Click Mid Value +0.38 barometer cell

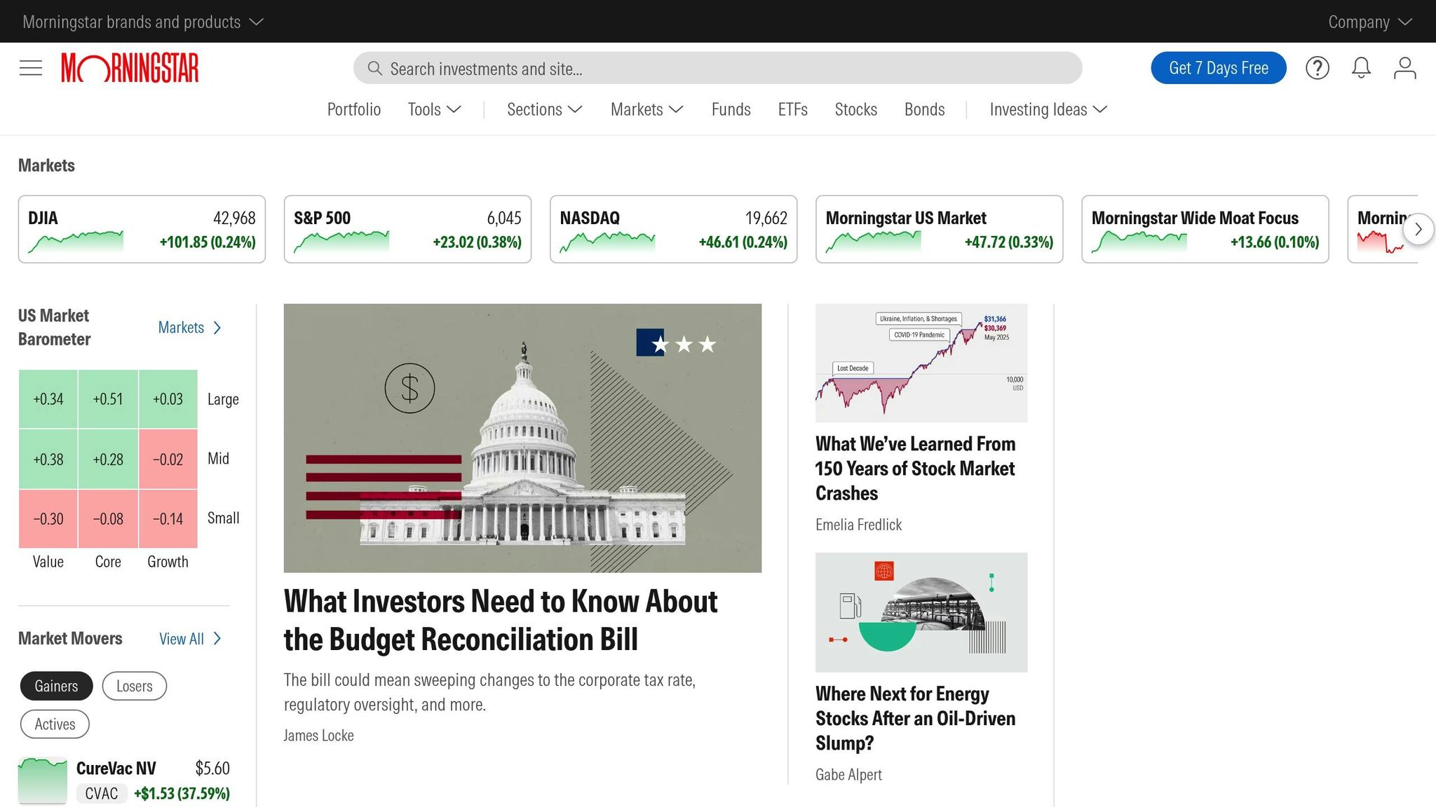pos(48,459)
